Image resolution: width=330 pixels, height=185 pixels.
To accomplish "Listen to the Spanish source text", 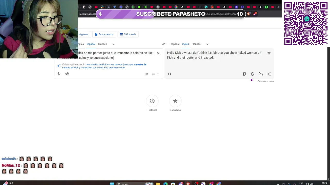I will pos(67,74).
